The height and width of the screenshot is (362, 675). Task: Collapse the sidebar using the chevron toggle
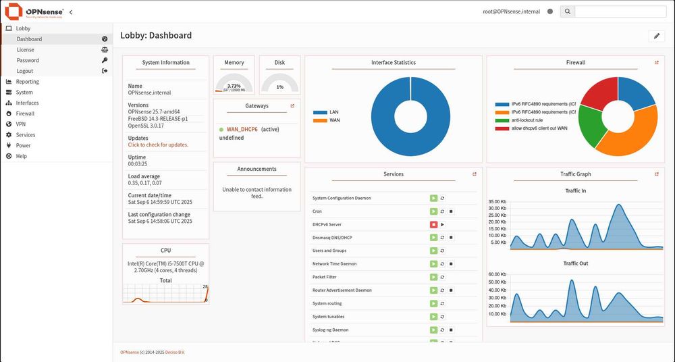pos(71,12)
